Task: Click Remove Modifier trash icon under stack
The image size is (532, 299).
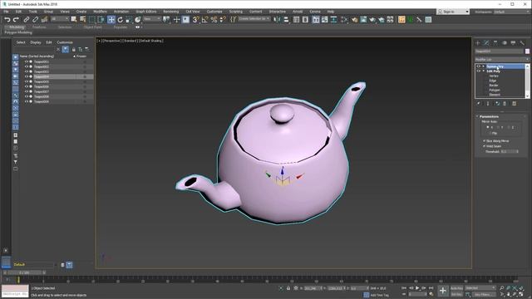Action: tap(505, 103)
